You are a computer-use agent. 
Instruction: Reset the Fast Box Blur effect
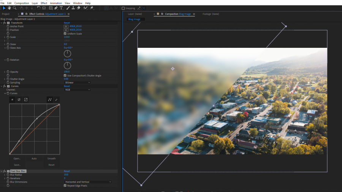67,171
